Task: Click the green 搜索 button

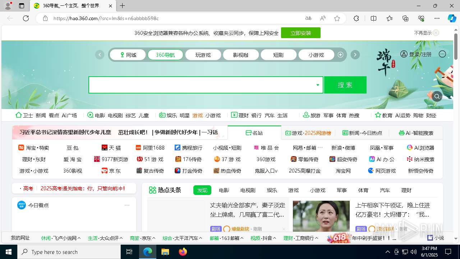Action: coord(345,85)
